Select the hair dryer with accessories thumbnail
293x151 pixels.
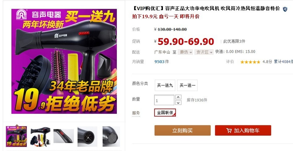(x=40, y=136)
